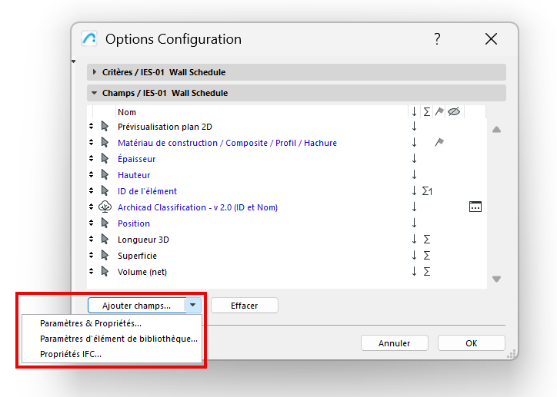This screenshot has width=557, height=397.
Task: Open the options icon for Archicad Classification row
Action: (x=475, y=207)
